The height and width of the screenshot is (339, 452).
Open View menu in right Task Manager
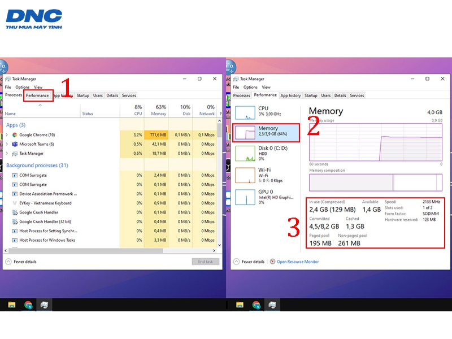(266, 87)
